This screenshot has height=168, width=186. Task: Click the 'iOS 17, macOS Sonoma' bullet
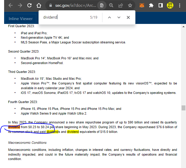coord(99,93)
